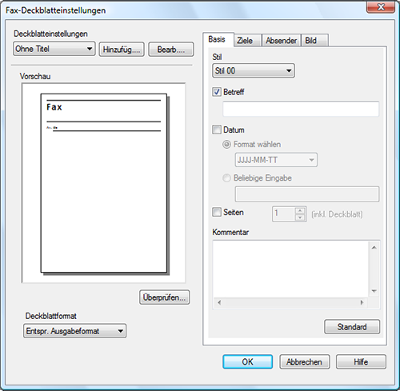Uncheck the Betreff checkbox
The height and width of the screenshot is (391, 400).
coord(217,92)
